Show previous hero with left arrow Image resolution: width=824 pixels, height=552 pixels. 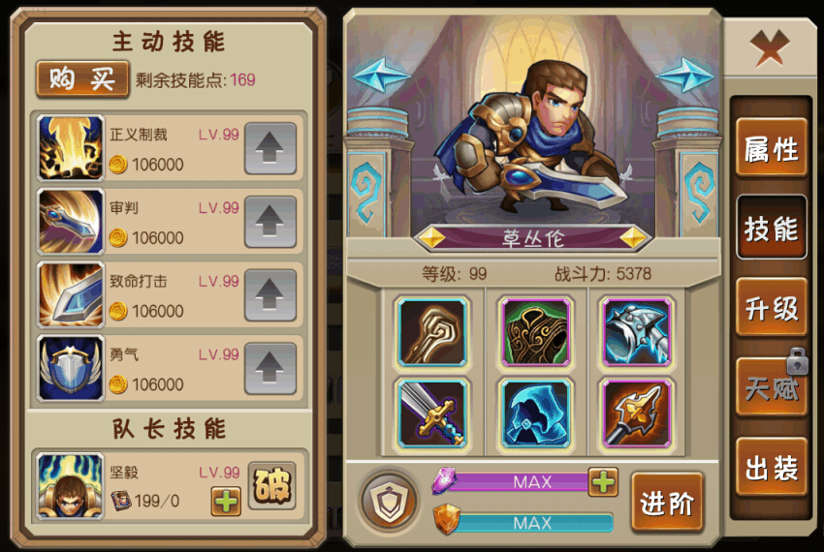click(x=381, y=76)
